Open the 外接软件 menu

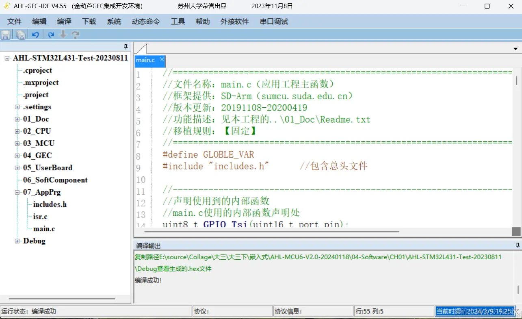[x=235, y=22]
